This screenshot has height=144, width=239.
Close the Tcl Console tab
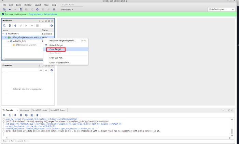point(17,110)
